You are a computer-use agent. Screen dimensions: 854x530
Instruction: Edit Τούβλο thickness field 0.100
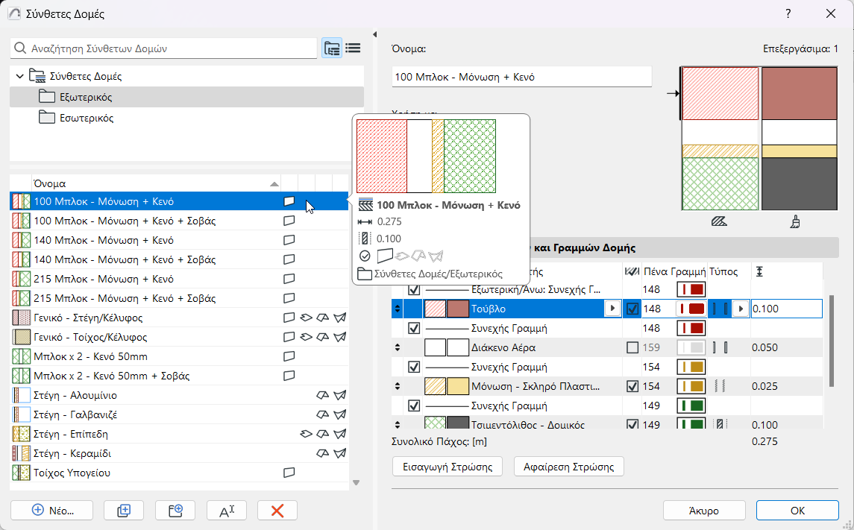coord(786,309)
